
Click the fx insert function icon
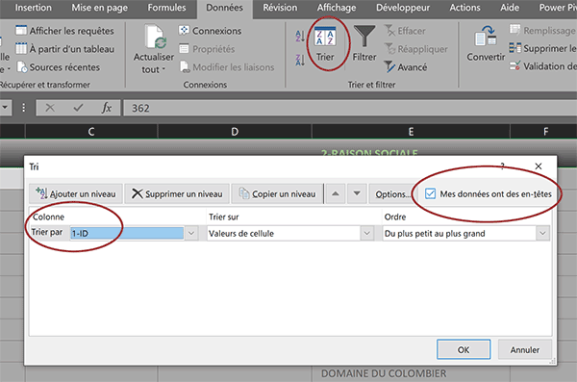[107, 108]
